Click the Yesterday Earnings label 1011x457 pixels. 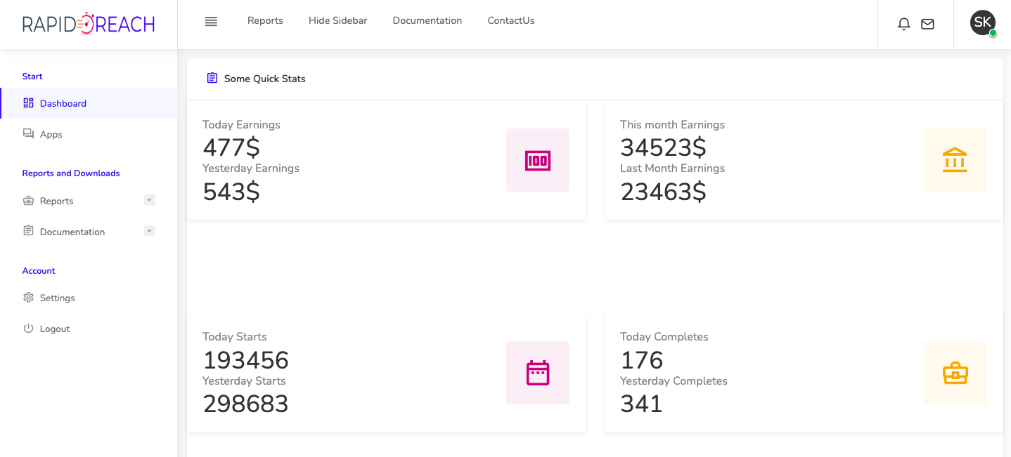pyautogui.click(x=251, y=168)
